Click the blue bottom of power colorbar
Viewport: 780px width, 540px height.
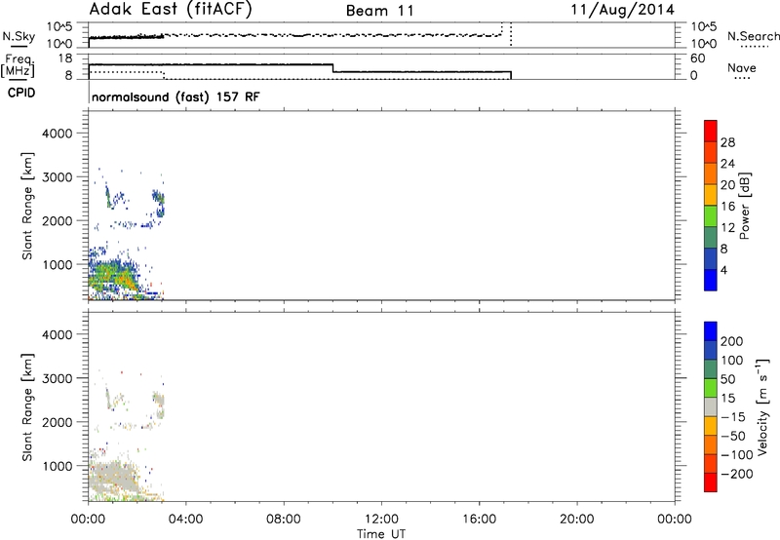click(x=711, y=280)
